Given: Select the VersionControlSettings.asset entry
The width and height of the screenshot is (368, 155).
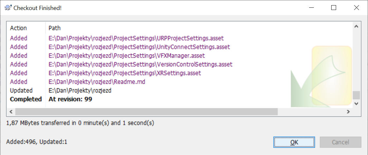Looking at the screenshot, I should click(x=140, y=64).
